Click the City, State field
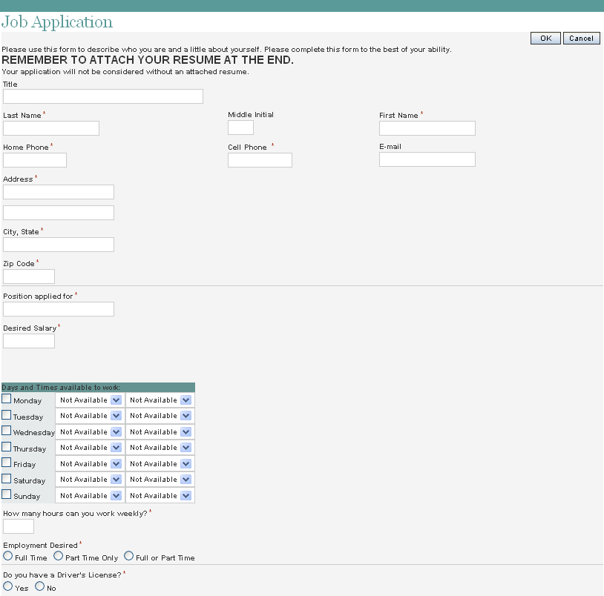This screenshot has height=596, width=604. [59, 245]
